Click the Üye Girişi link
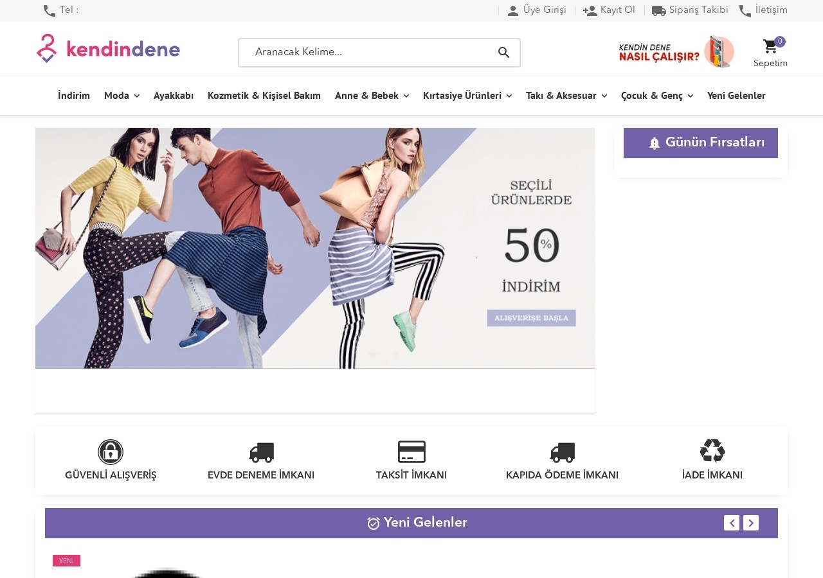Viewport: 823px width, 578px height. [545, 10]
